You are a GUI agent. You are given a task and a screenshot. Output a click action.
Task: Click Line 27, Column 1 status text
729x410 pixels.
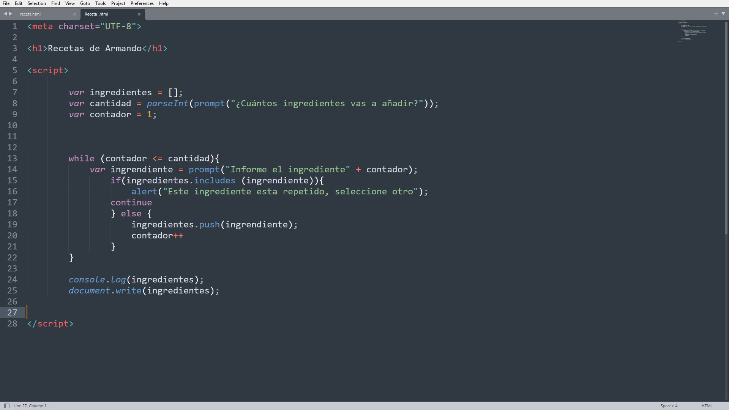pos(30,406)
